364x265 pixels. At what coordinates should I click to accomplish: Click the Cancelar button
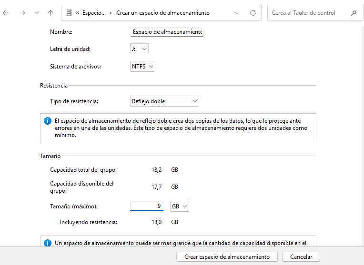tap(301, 257)
